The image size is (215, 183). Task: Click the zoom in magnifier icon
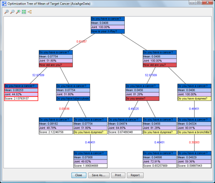7,12
